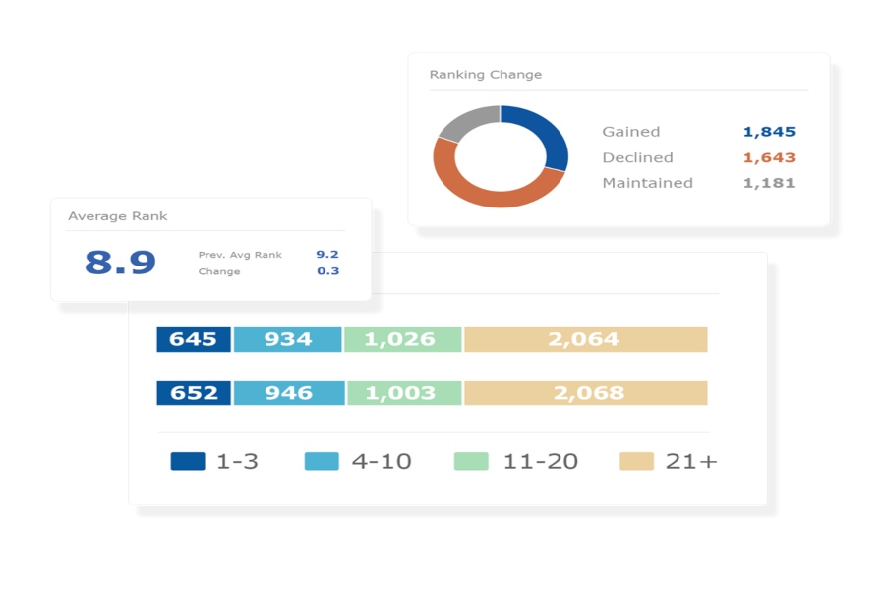
Task: Click the 645 bar segment
Action: [x=194, y=339]
